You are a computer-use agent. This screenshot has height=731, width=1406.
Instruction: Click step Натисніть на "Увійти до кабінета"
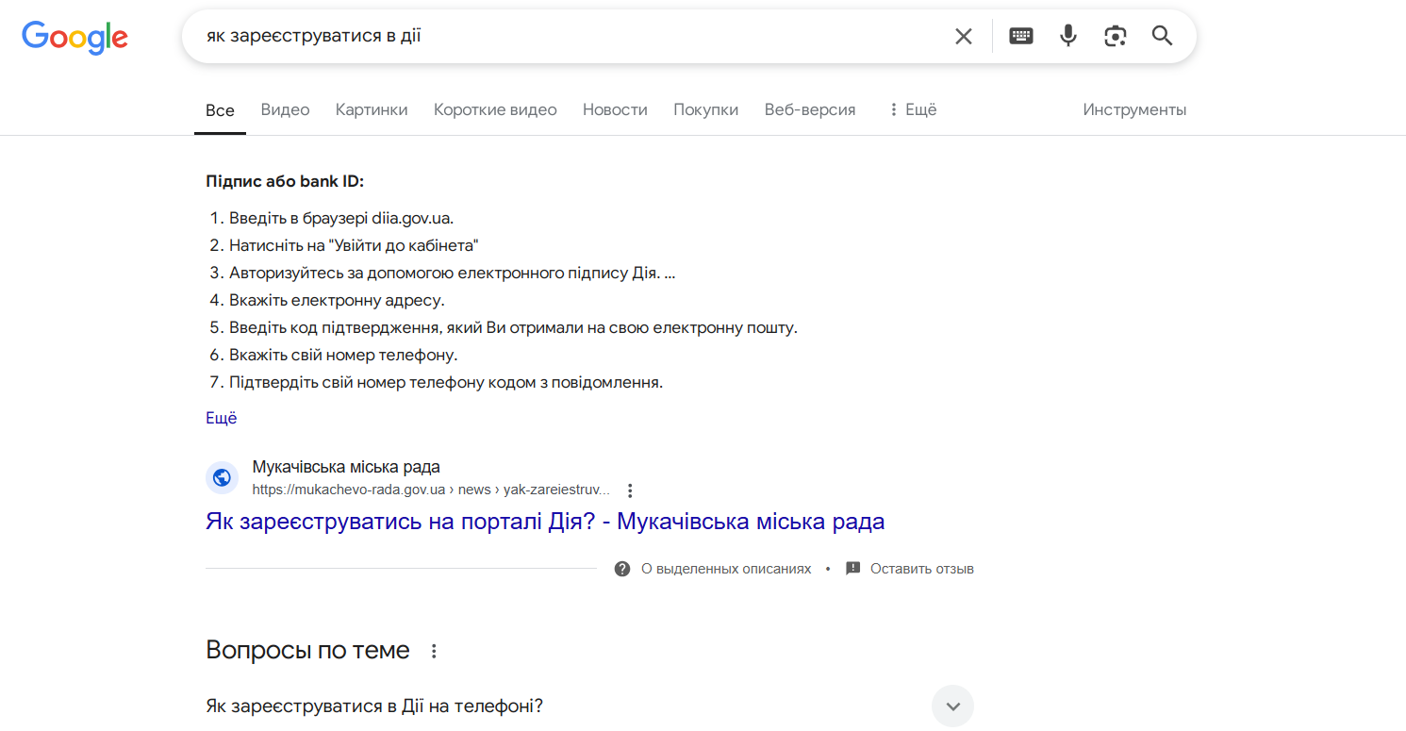coord(355,245)
